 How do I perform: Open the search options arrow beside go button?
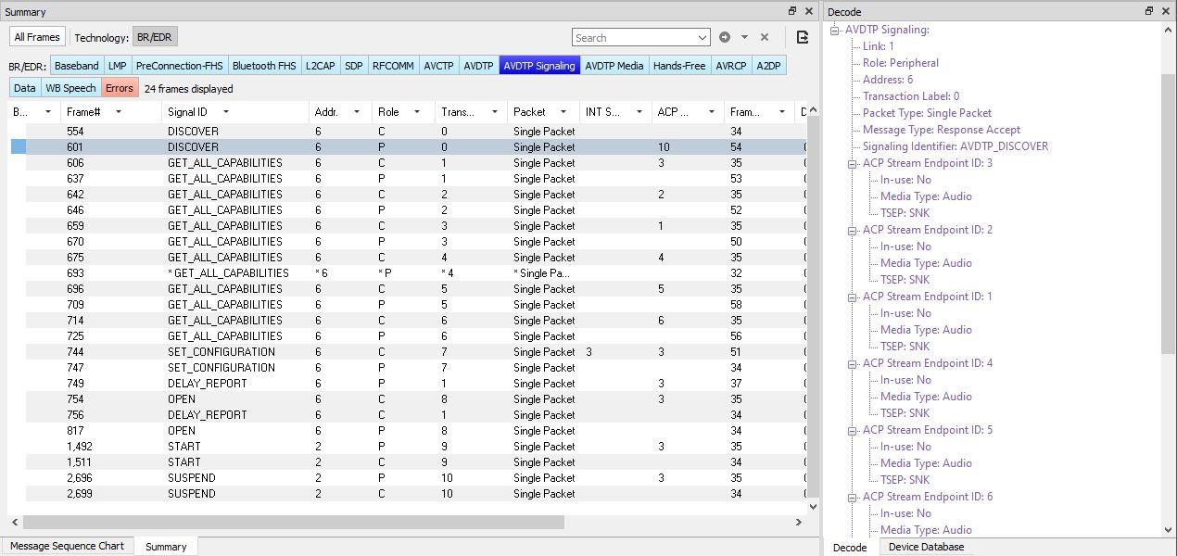pyautogui.click(x=744, y=37)
